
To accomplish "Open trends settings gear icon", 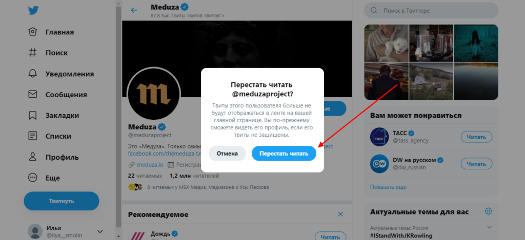I will [489, 211].
